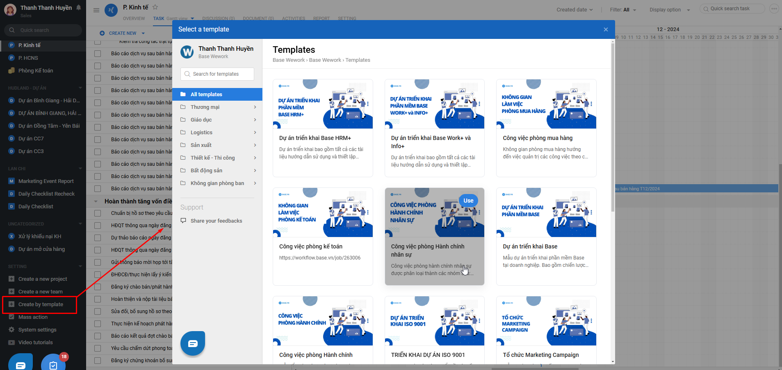Click the All templates folder icon

[183, 94]
